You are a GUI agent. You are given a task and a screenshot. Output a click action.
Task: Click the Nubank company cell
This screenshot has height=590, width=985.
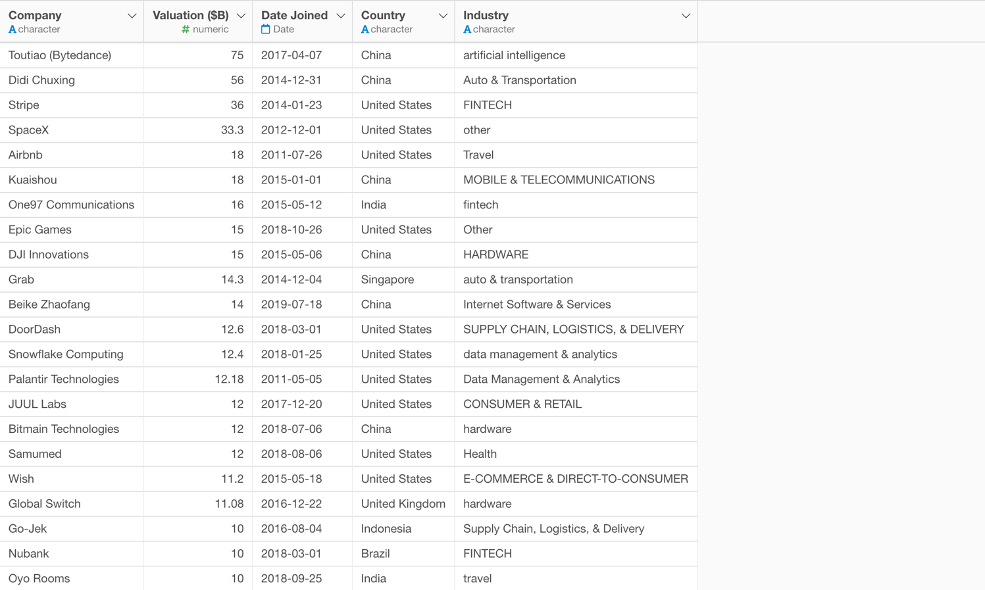pos(72,554)
